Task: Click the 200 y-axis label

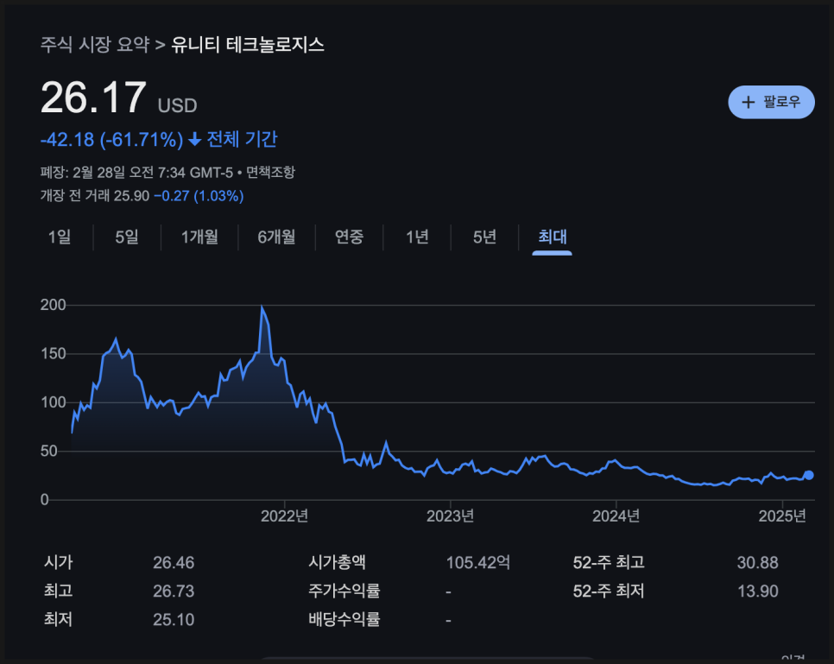Action: (54, 305)
